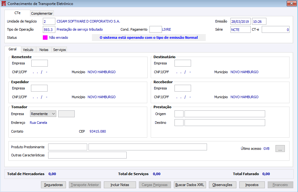Click the Cargas Perigosas button
Image resolution: width=298 pixels, height=192 pixels.
pyautogui.click(x=155, y=185)
